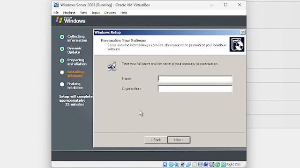The height and width of the screenshot is (168, 300).
Task: Close the Windows Setup dialog
Action: tap(243, 32)
